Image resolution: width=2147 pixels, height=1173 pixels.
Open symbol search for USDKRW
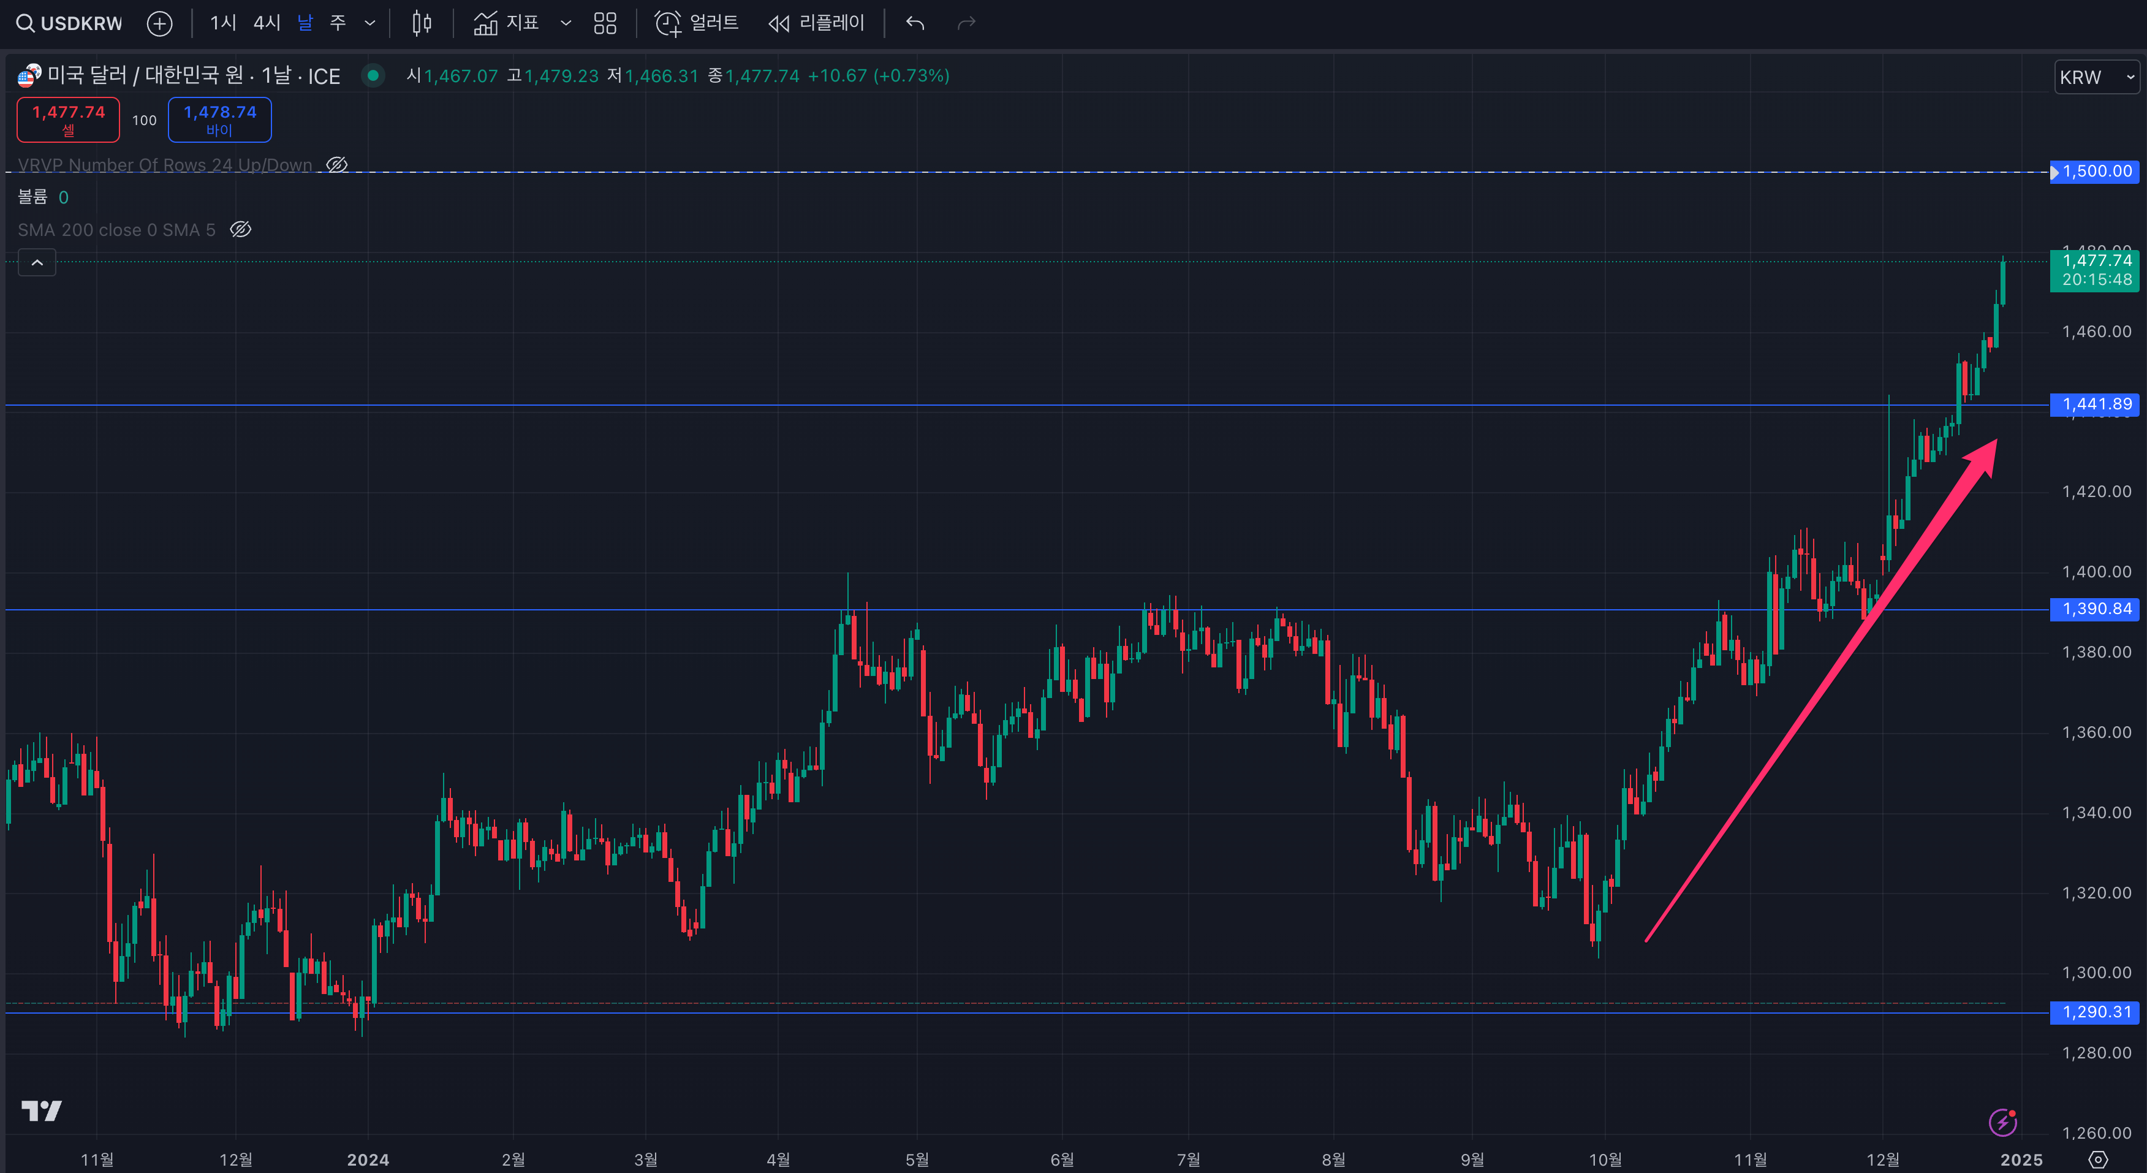click(70, 23)
